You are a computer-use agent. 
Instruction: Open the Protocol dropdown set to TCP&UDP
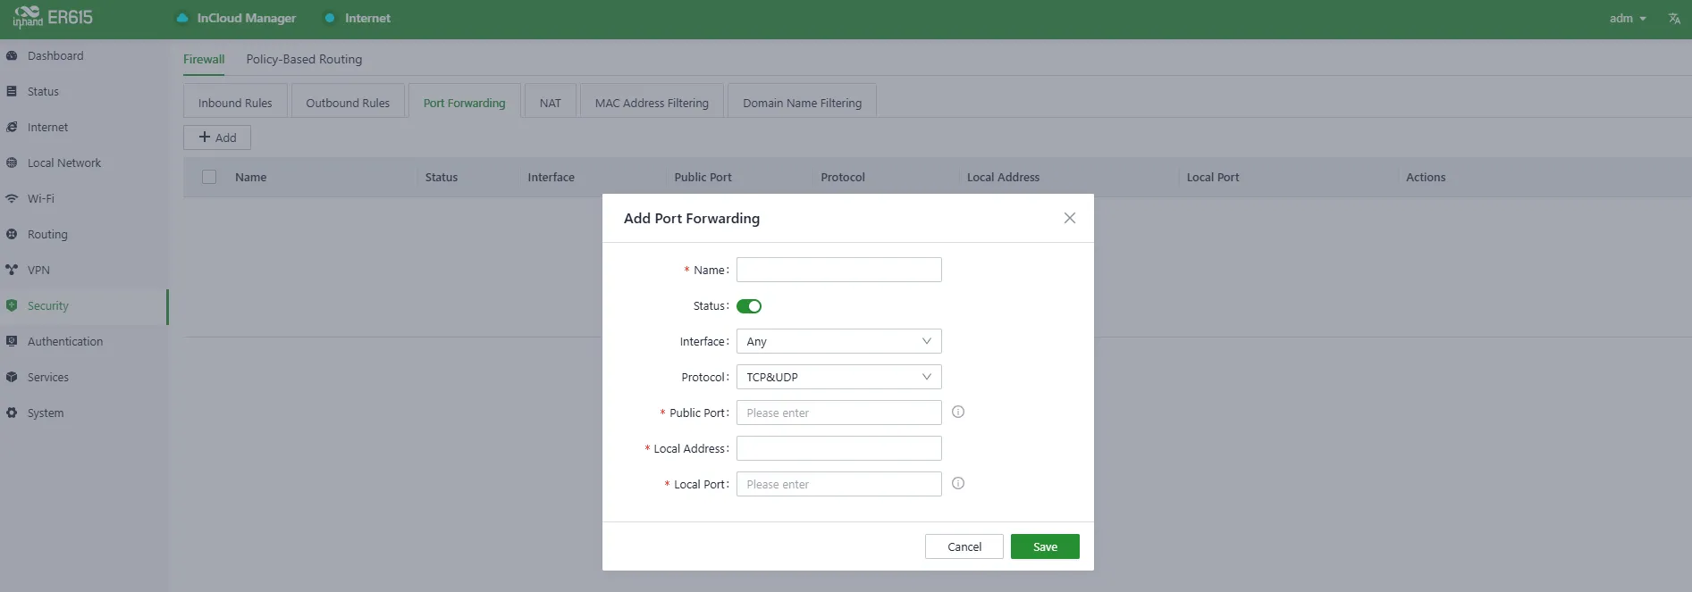coord(839,377)
